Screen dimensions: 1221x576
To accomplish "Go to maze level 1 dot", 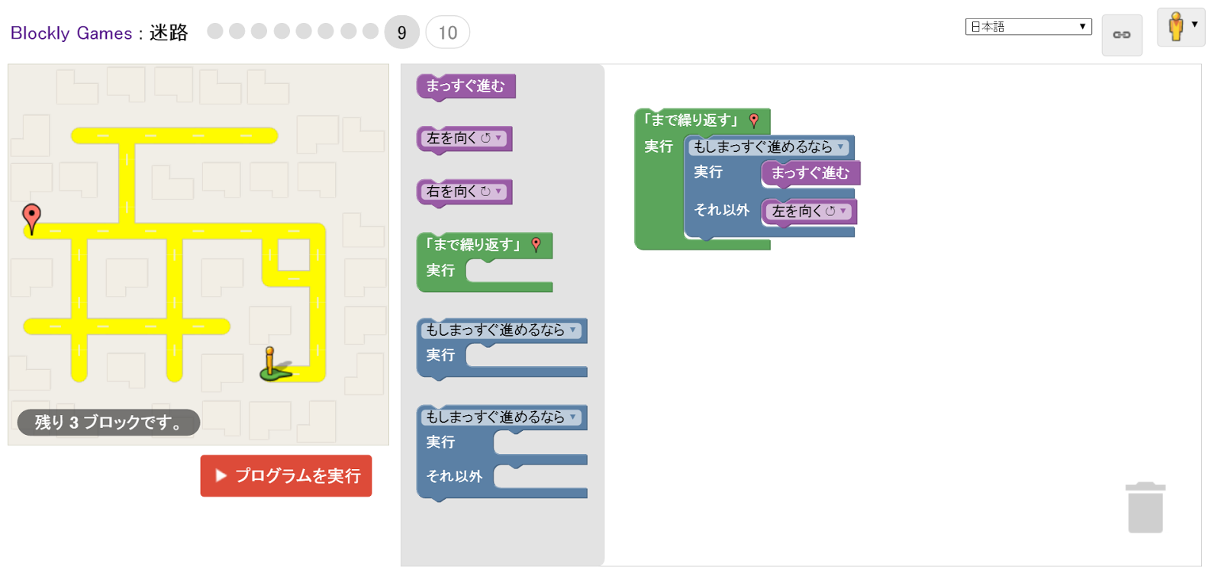I will pos(215,31).
